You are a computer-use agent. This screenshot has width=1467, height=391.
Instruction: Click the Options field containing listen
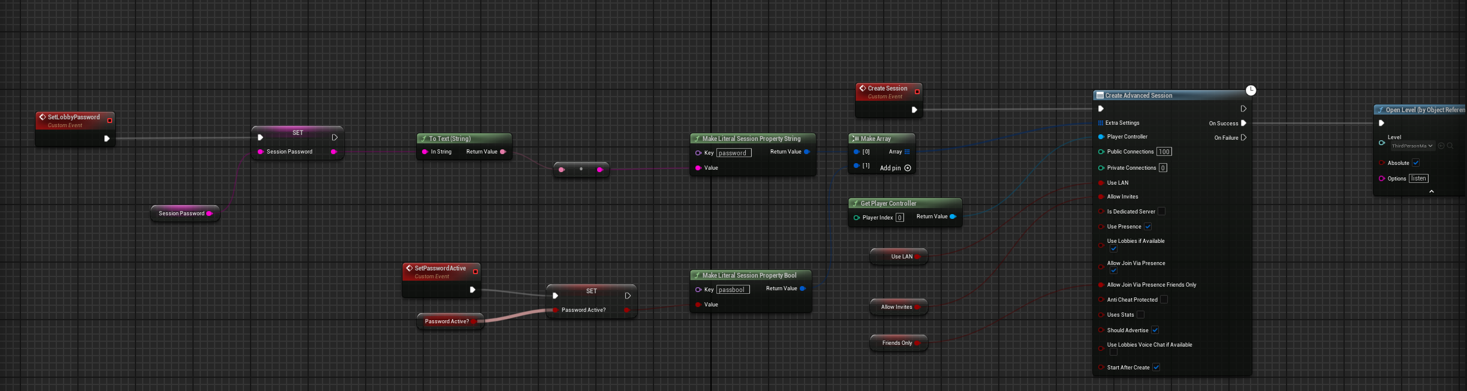1418,178
